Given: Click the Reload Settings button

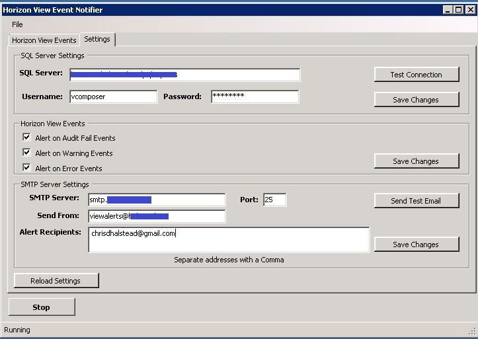Looking at the screenshot, I should [x=56, y=281].
